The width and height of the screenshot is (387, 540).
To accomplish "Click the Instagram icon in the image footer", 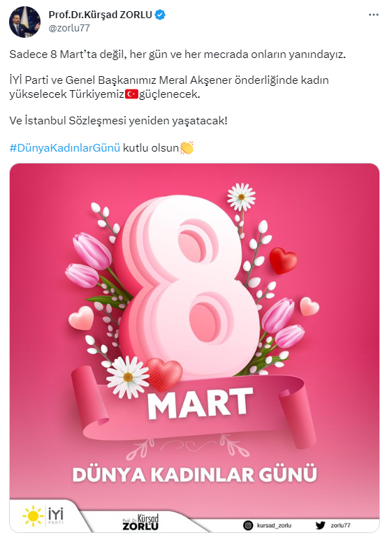I will (x=248, y=525).
